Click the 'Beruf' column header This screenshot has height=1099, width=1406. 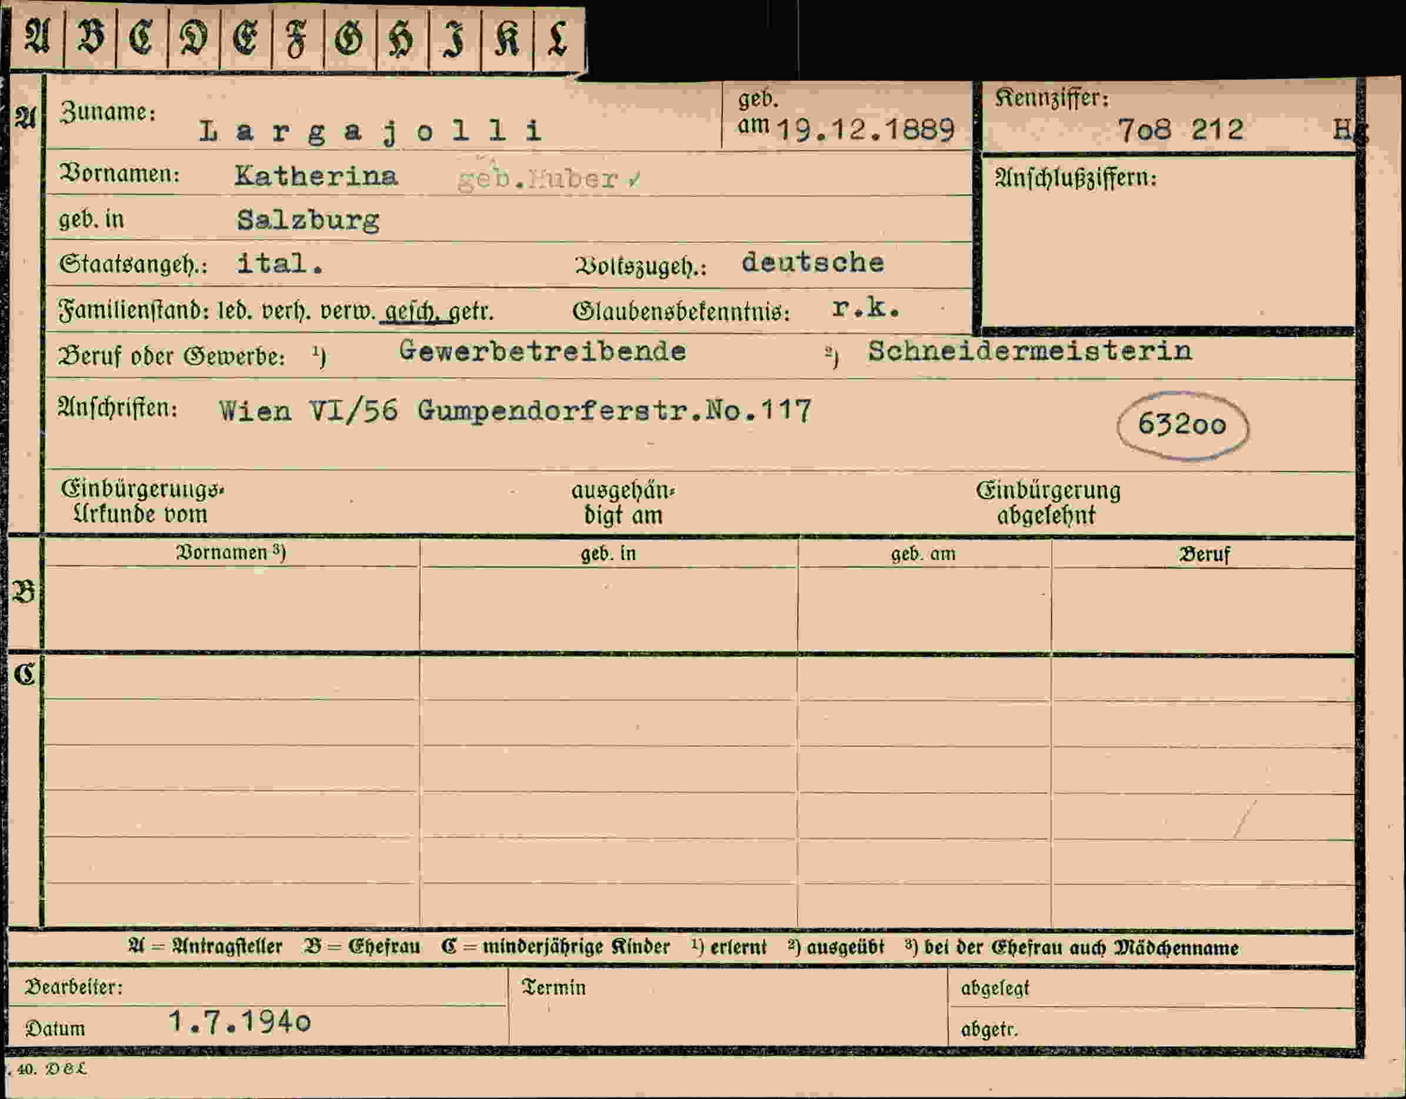click(x=1204, y=554)
